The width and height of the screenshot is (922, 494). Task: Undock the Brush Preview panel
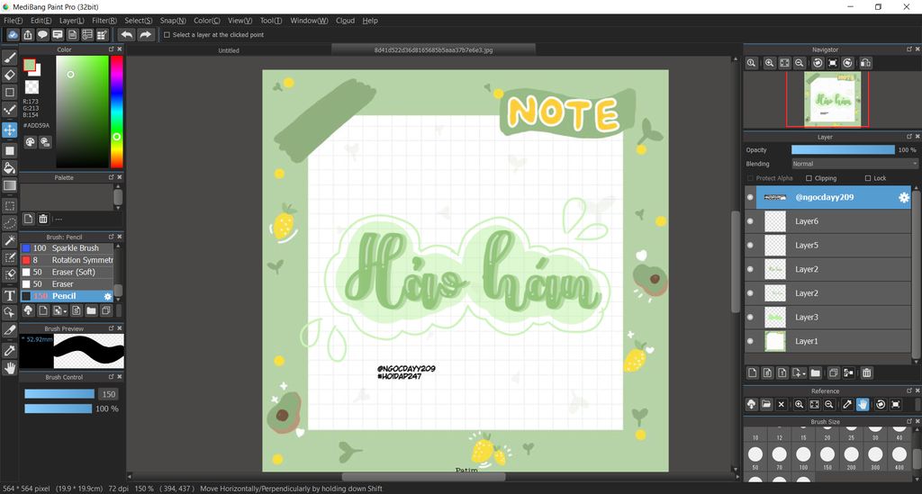tap(111, 328)
